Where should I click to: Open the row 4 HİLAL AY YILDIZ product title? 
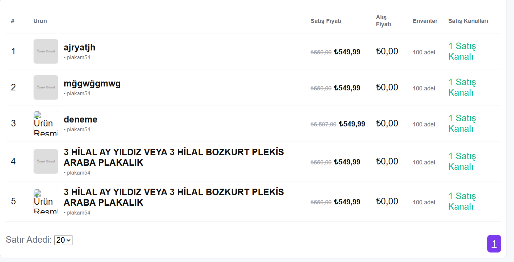(173, 157)
